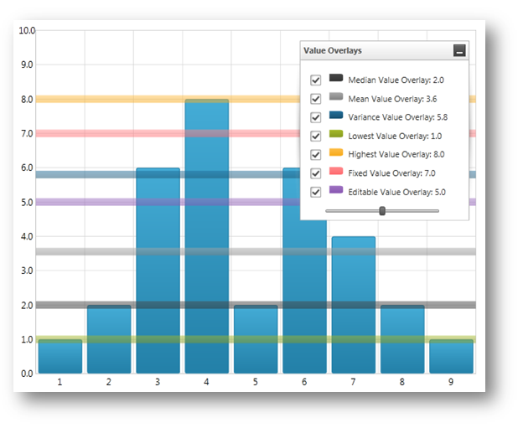Disable Editable Value Overlay checkbox
Screen dimensions: 518x428
(316, 191)
